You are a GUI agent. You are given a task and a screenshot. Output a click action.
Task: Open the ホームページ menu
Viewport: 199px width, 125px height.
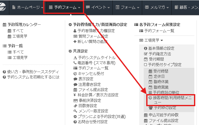[28, 7]
